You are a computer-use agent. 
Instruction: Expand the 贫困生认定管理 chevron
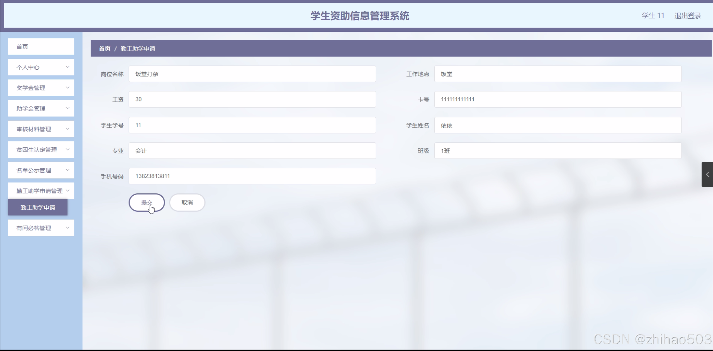(x=67, y=149)
